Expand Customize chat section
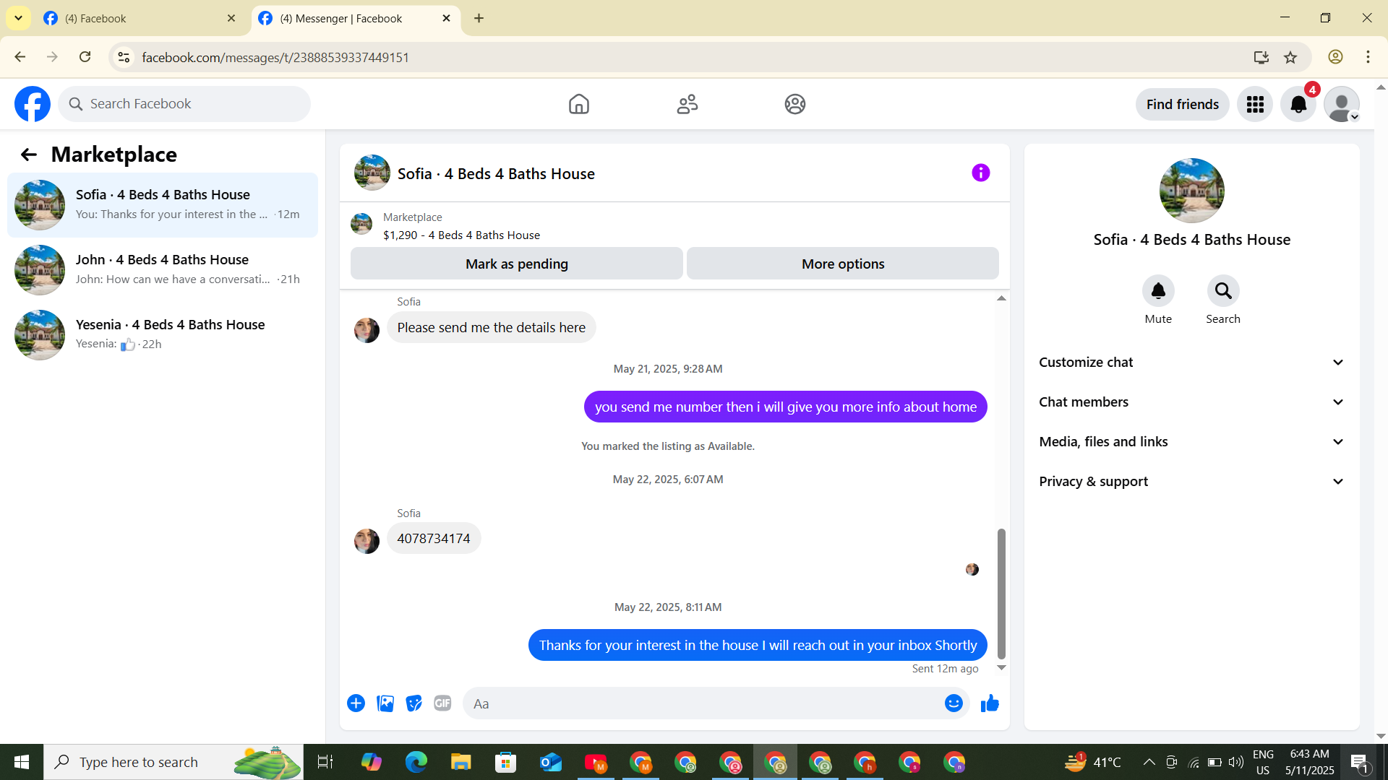The image size is (1388, 780). click(x=1192, y=363)
